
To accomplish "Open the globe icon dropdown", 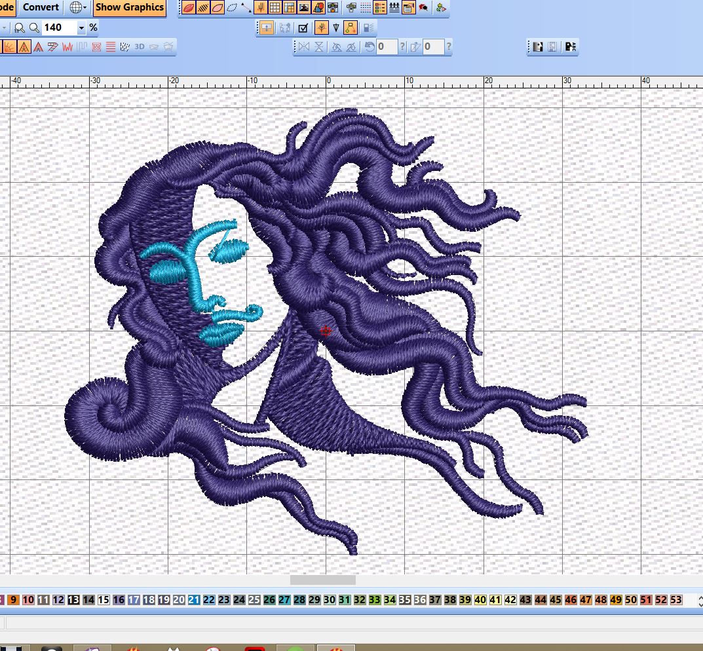I will tap(77, 7).
